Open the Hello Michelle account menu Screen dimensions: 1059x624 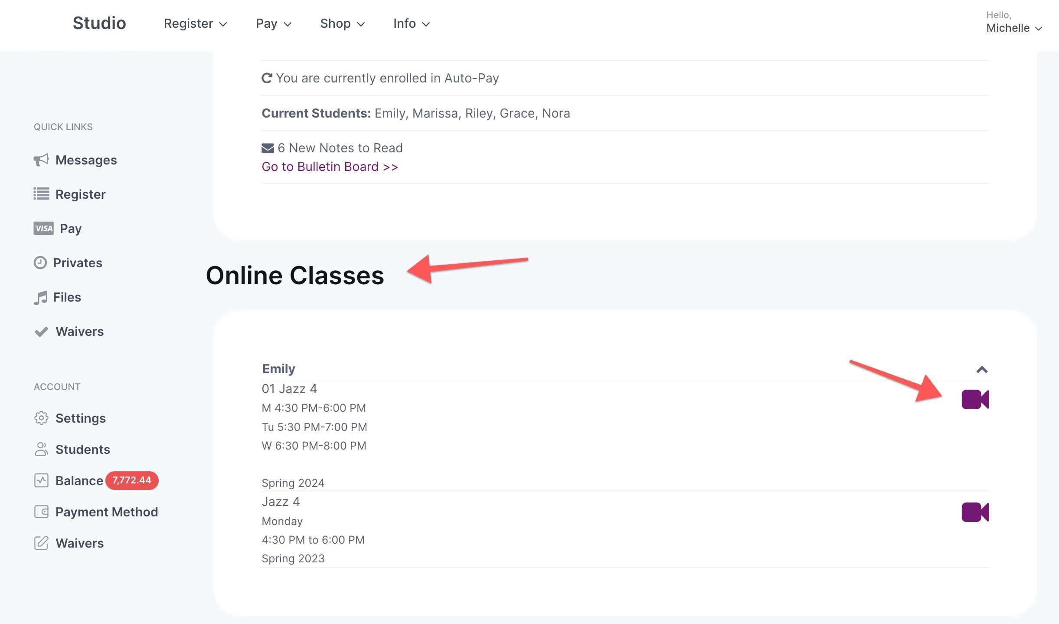tap(1013, 23)
